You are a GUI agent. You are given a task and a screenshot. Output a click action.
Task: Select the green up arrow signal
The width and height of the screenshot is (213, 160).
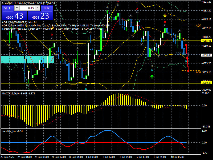click(152, 77)
